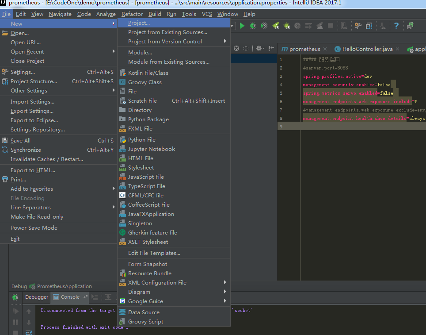Click line number 9 in editor gutter
This screenshot has width=426, height=335.
tap(281, 127)
